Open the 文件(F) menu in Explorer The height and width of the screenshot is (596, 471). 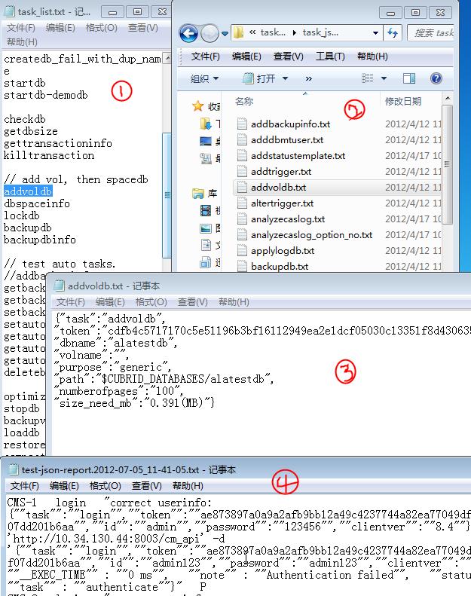(x=205, y=57)
